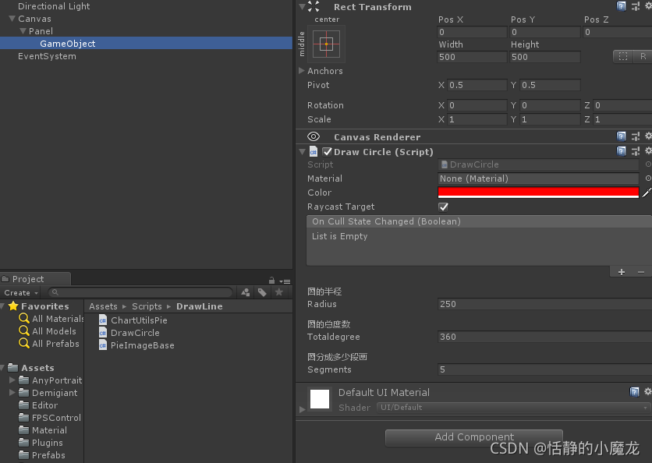Screen dimensions: 652x463
Task: Collapse Panel in hierarchy
Action: [x=23, y=31]
